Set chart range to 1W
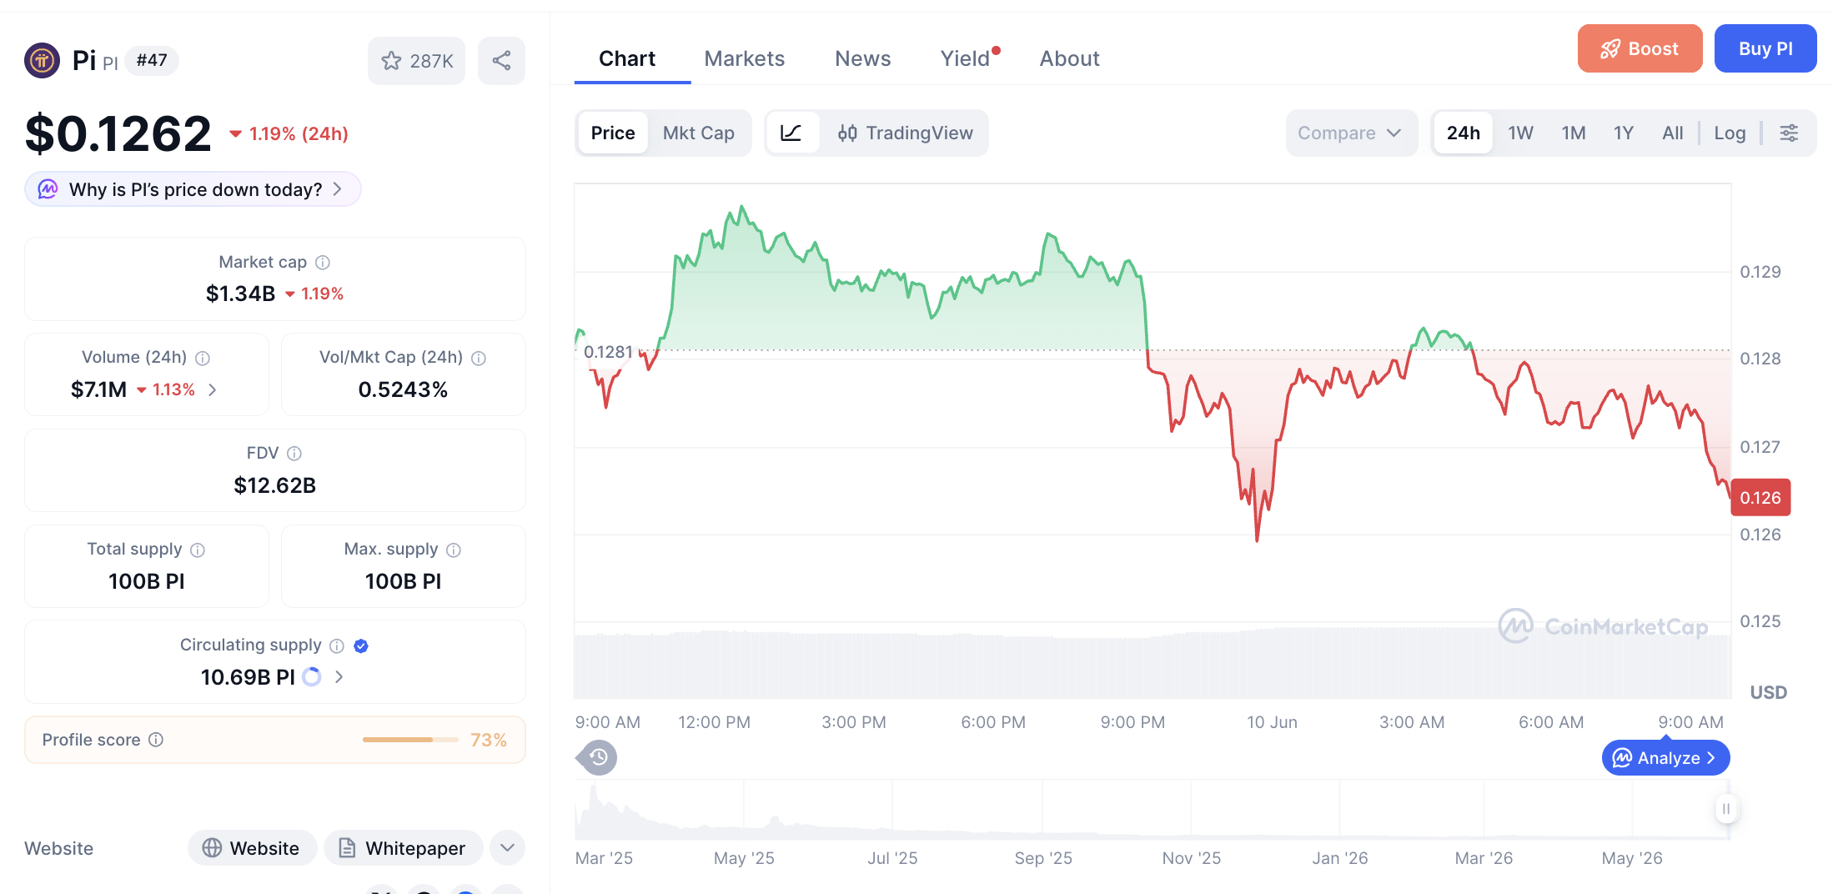The image size is (1833, 894). point(1520,133)
